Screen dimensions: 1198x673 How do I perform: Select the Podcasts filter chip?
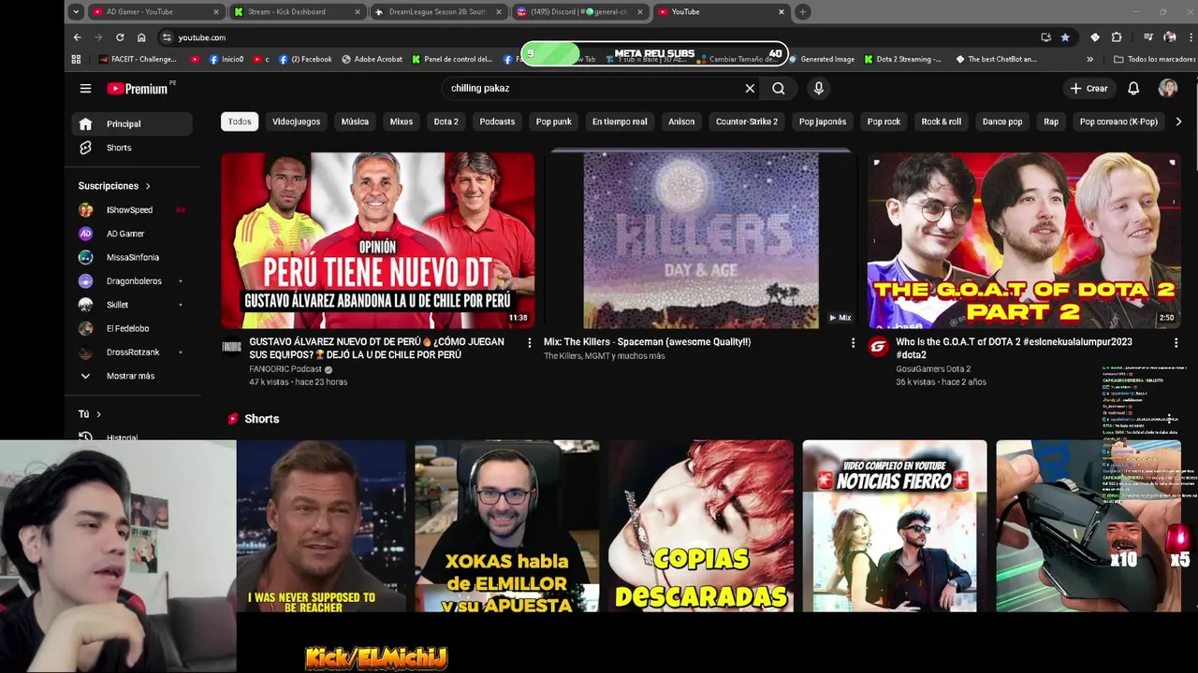click(497, 122)
